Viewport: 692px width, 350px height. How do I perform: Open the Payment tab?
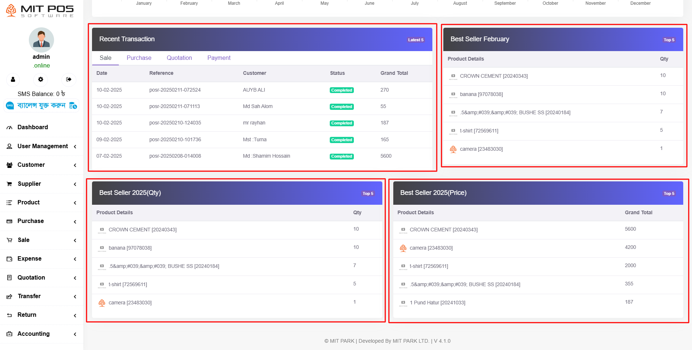coord(219,58)
